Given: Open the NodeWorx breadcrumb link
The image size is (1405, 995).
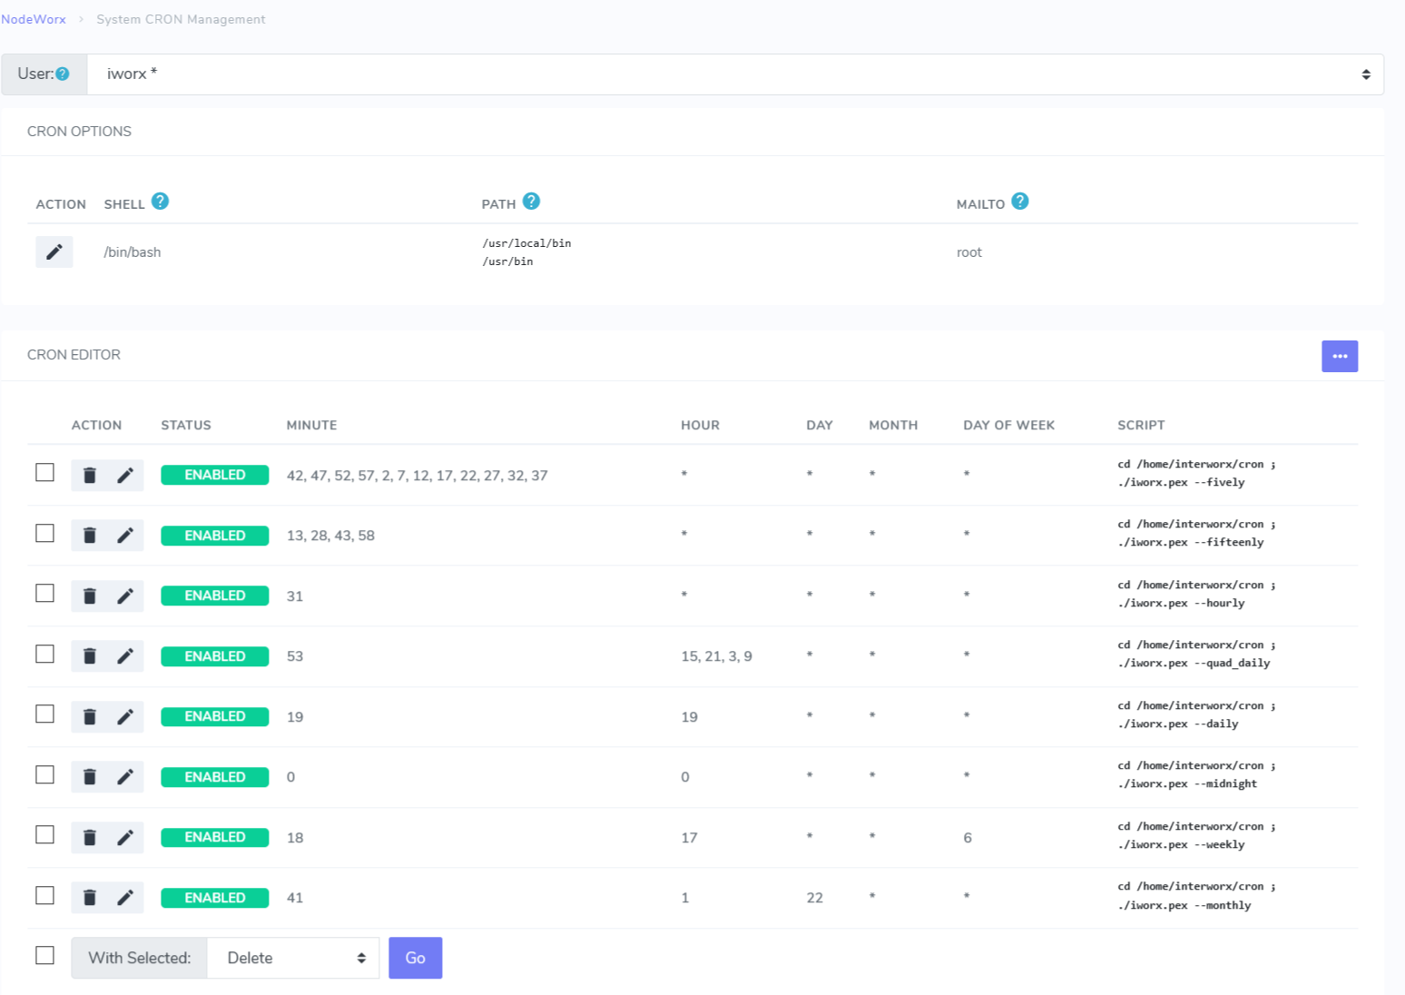Looking at the screenshot, I should tap(33, 19).
